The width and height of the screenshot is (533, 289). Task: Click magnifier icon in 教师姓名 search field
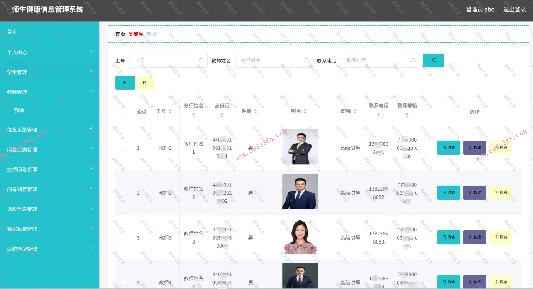(307, 60)
